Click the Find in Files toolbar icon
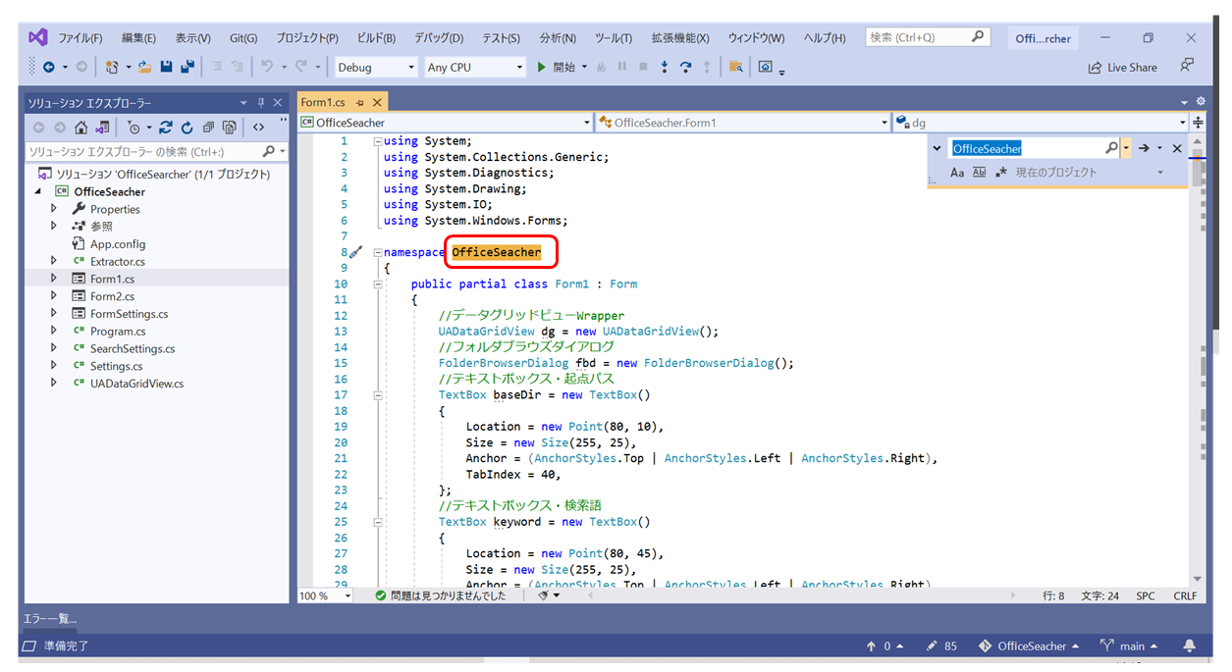Image resolution: width=1232 pixels, height=672 pixels. (x=736, y=68)
